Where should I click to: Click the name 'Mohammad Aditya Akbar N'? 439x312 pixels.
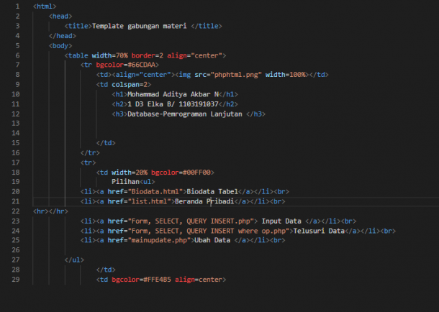pyautogui.click(x=173, y=94)
